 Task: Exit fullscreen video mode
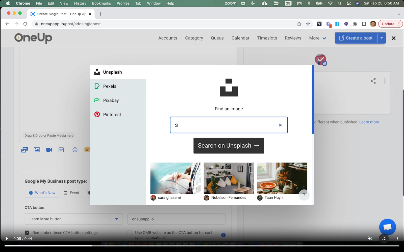pyautogui.click(x=384, y=239)
